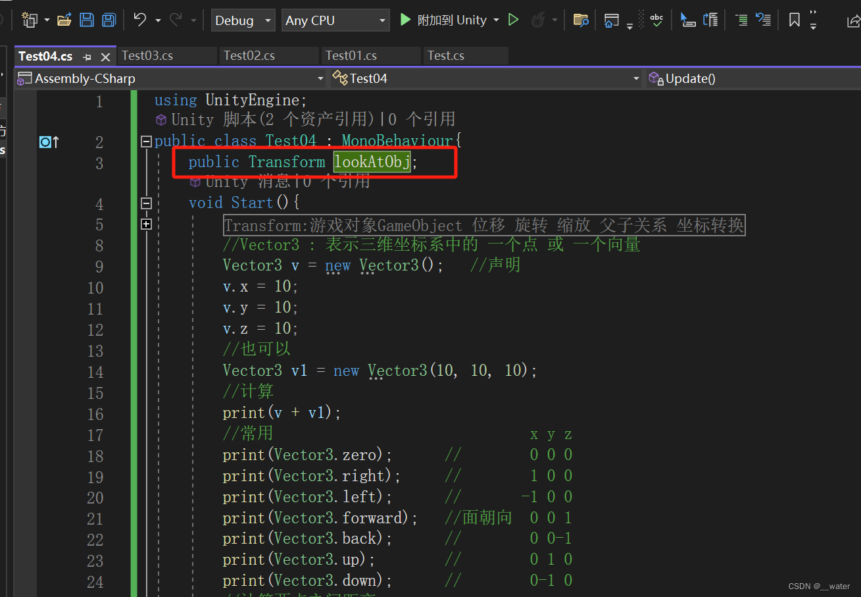Click the spell check abc icon
The image size is (861, 597).
point(656,20)
